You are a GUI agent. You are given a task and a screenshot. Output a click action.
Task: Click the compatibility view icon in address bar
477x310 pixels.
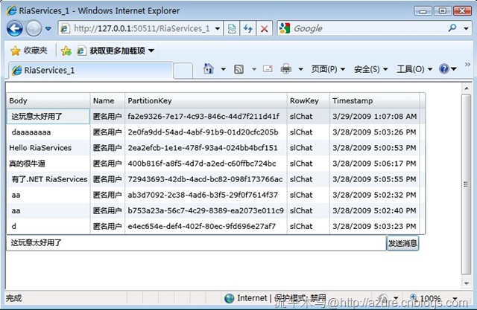[x=232, y=28]
